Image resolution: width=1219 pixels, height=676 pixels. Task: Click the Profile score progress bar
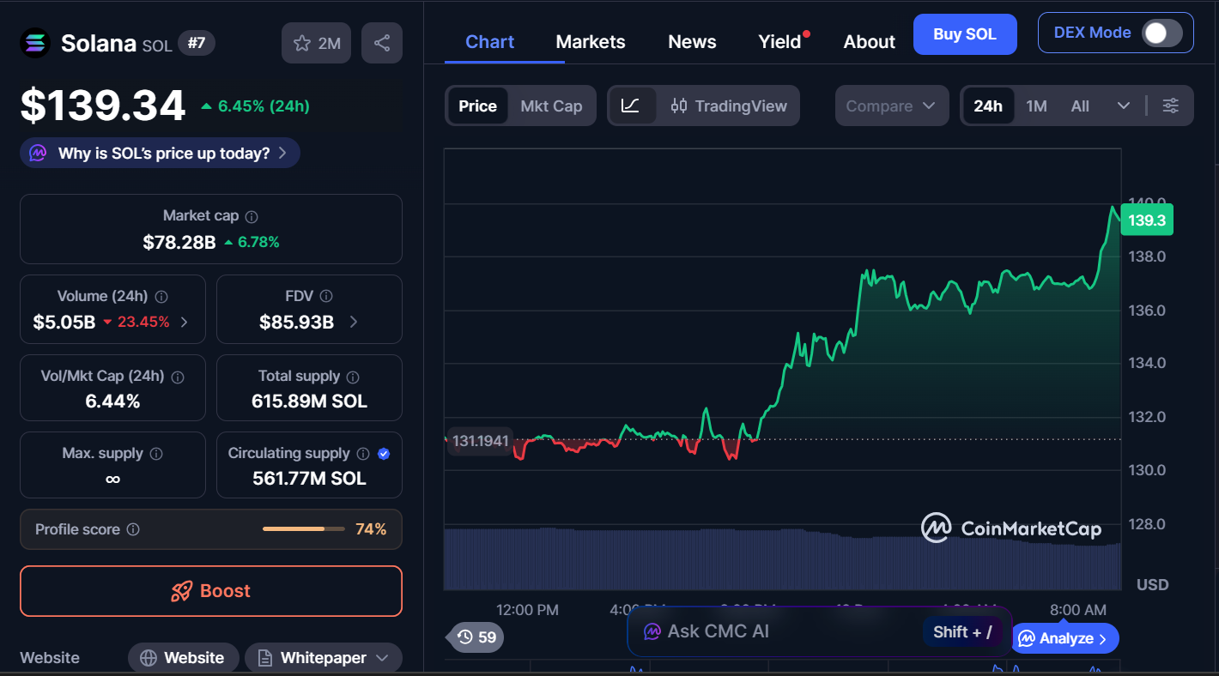click(302, 529)
